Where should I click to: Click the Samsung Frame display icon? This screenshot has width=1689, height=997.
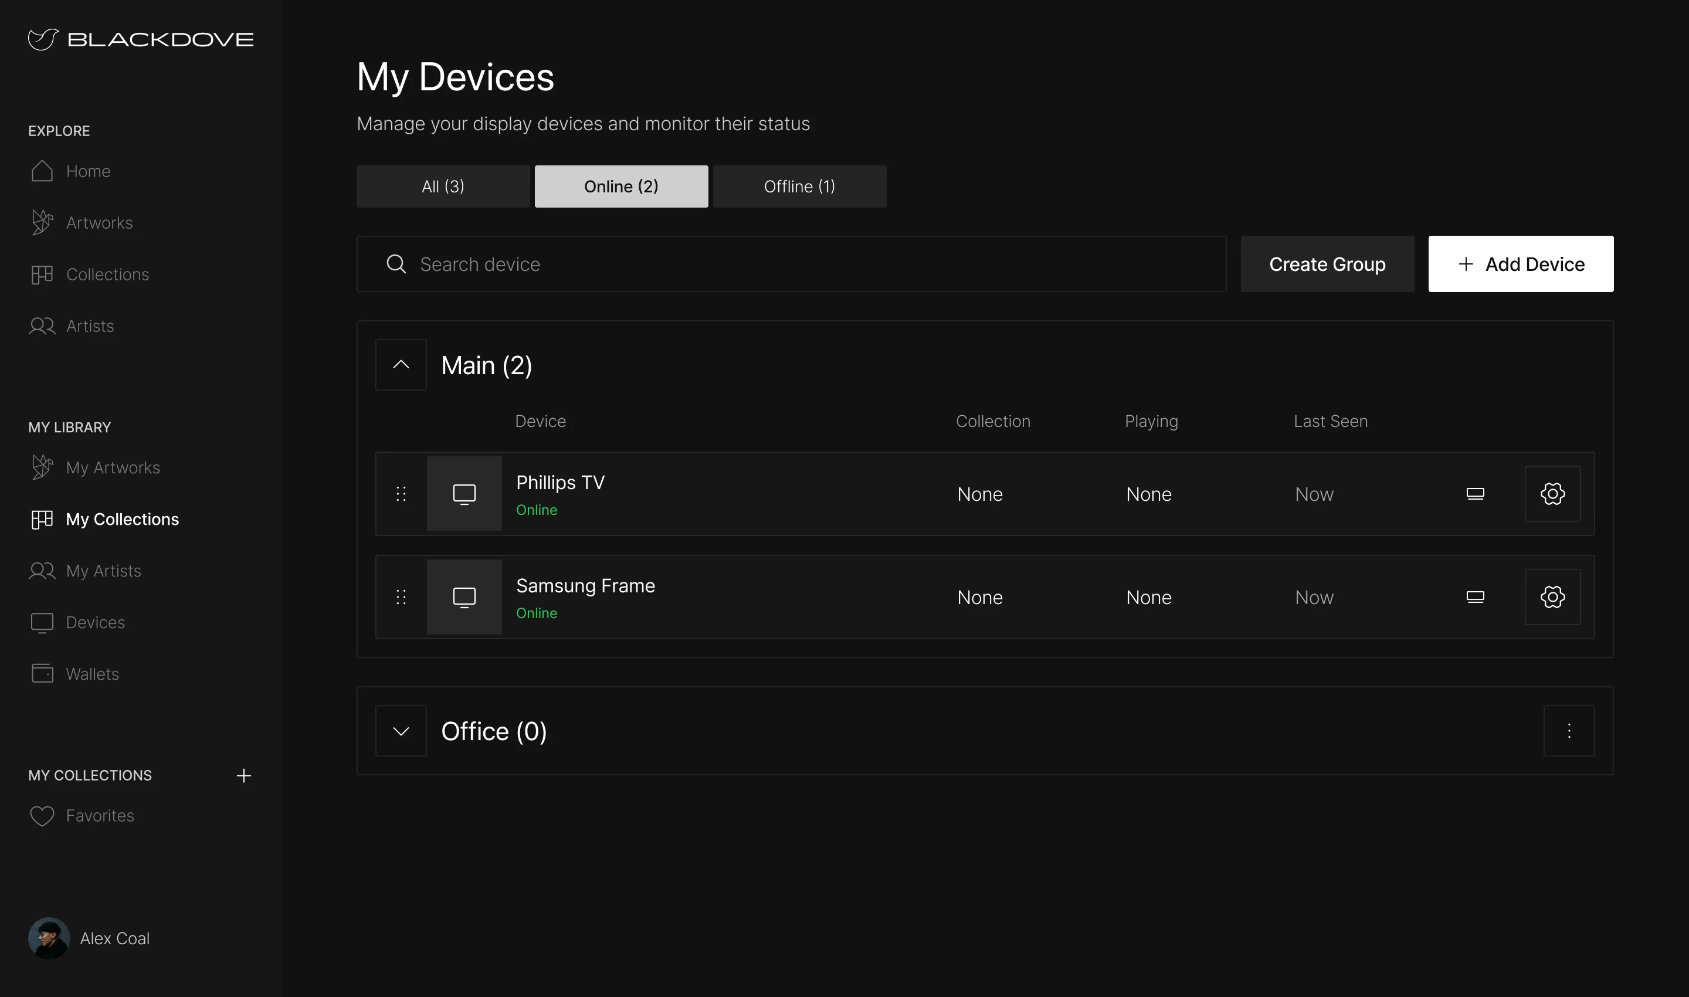[1476, 597]
